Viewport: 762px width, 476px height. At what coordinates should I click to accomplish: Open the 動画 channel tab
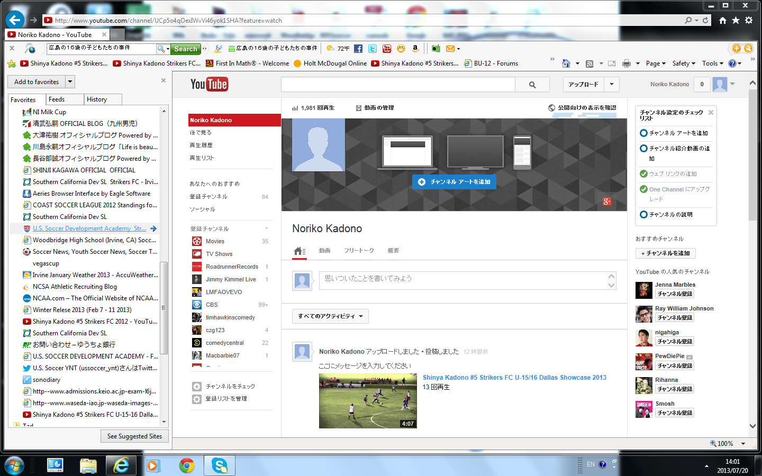[x=324, y=251]
